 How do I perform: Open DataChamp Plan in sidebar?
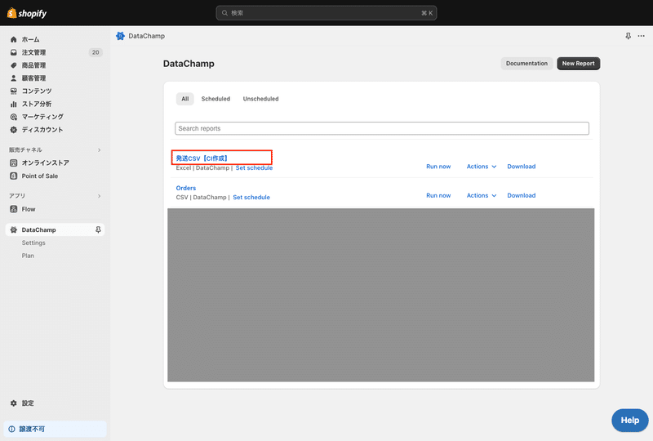28,256
